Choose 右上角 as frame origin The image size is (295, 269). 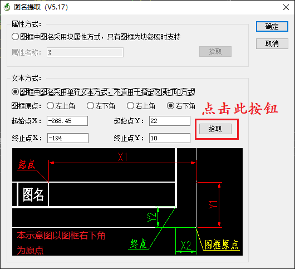131,106
